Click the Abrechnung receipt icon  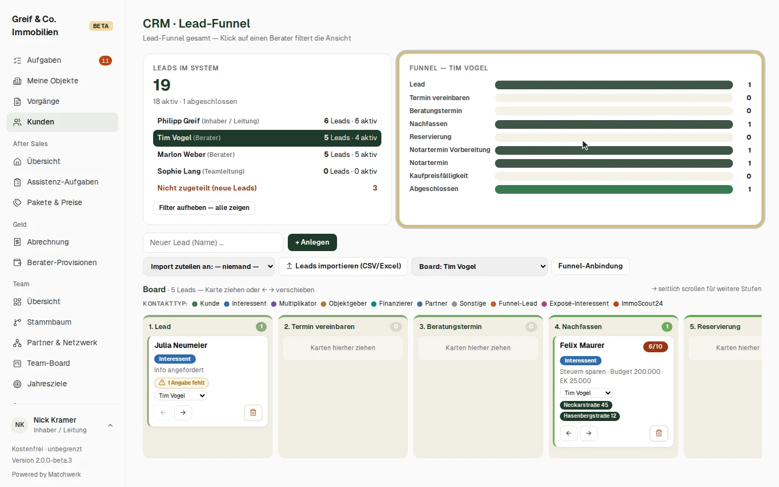tap(17, 242)
